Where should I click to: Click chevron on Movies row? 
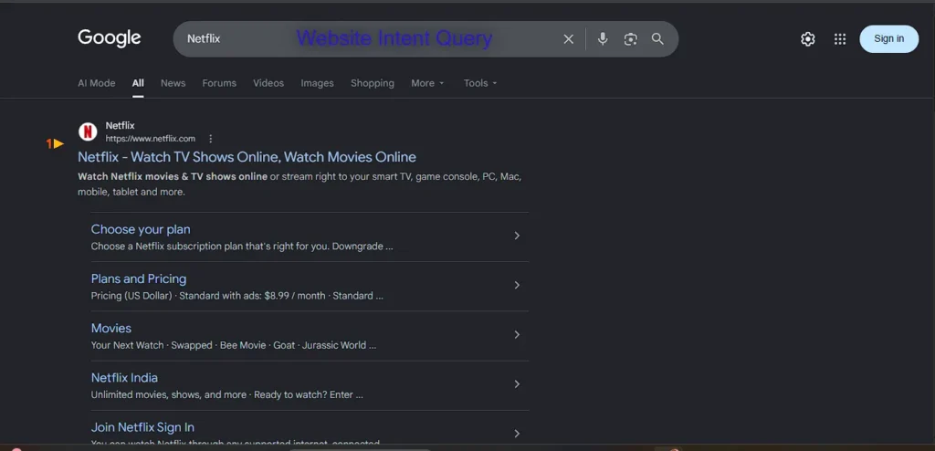click(x=517, y=335)
